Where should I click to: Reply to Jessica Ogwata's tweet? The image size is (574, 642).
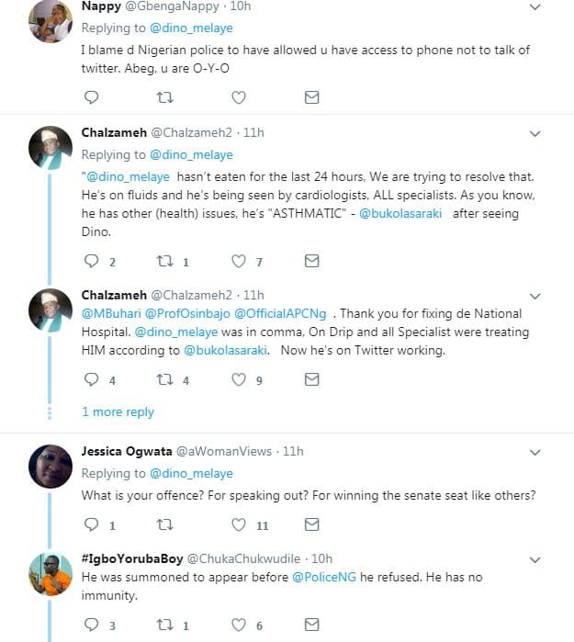pos(91,525)
